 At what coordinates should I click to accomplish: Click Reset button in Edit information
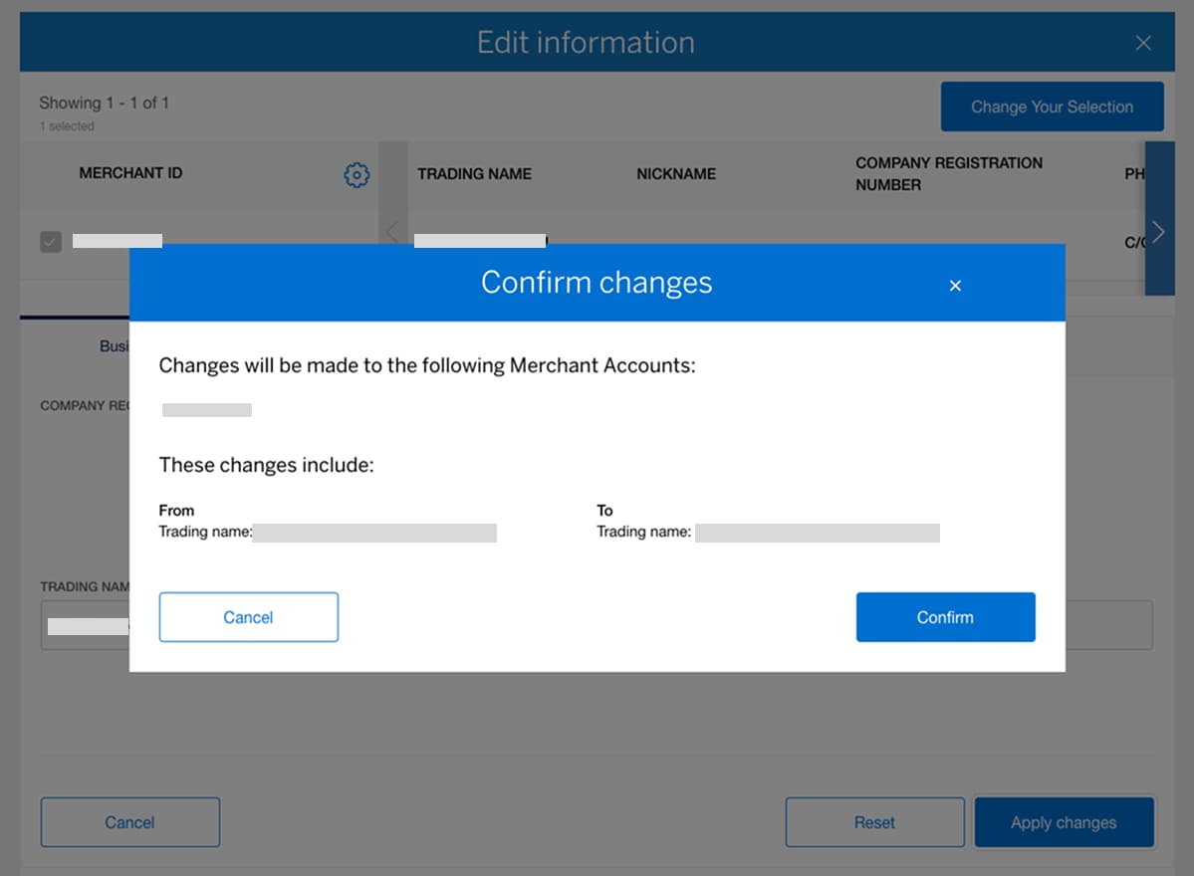point(874,822)
